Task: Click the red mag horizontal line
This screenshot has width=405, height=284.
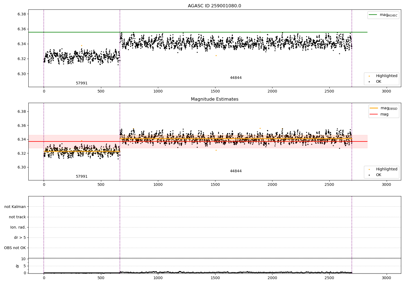Action: tap(198, 141)
